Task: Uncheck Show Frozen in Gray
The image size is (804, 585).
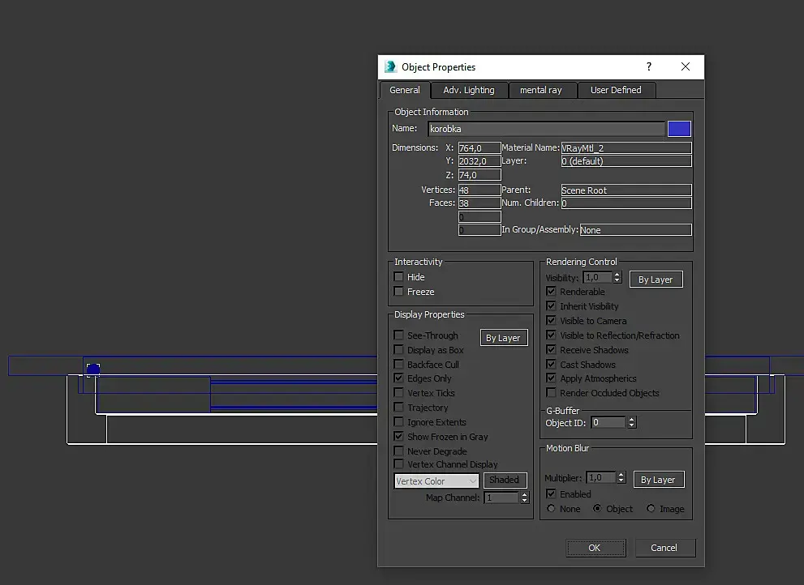Action: [x=398, y=437]
